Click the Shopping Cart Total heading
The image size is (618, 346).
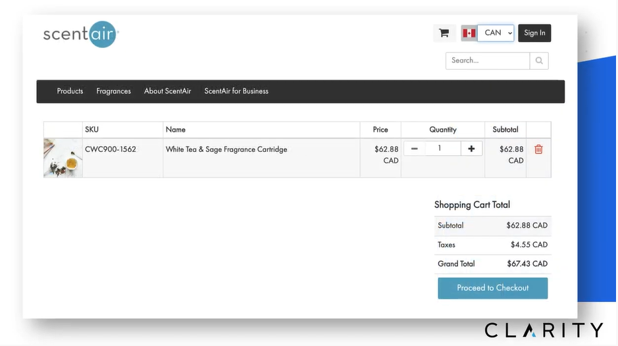pos(472,205)
